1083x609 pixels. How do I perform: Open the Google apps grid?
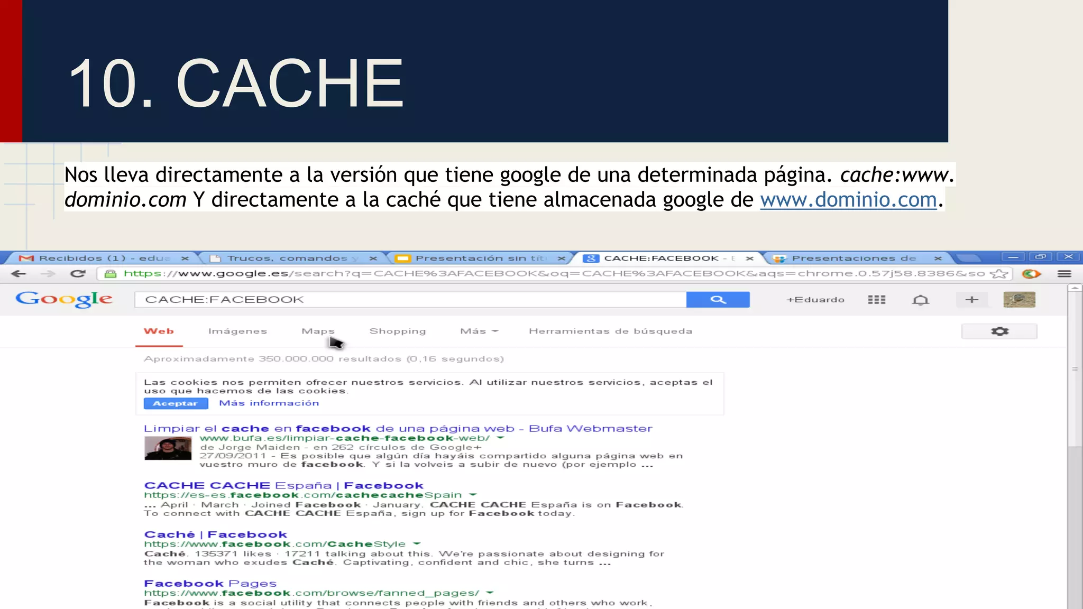pyautogui.click(x=876, y=300)
